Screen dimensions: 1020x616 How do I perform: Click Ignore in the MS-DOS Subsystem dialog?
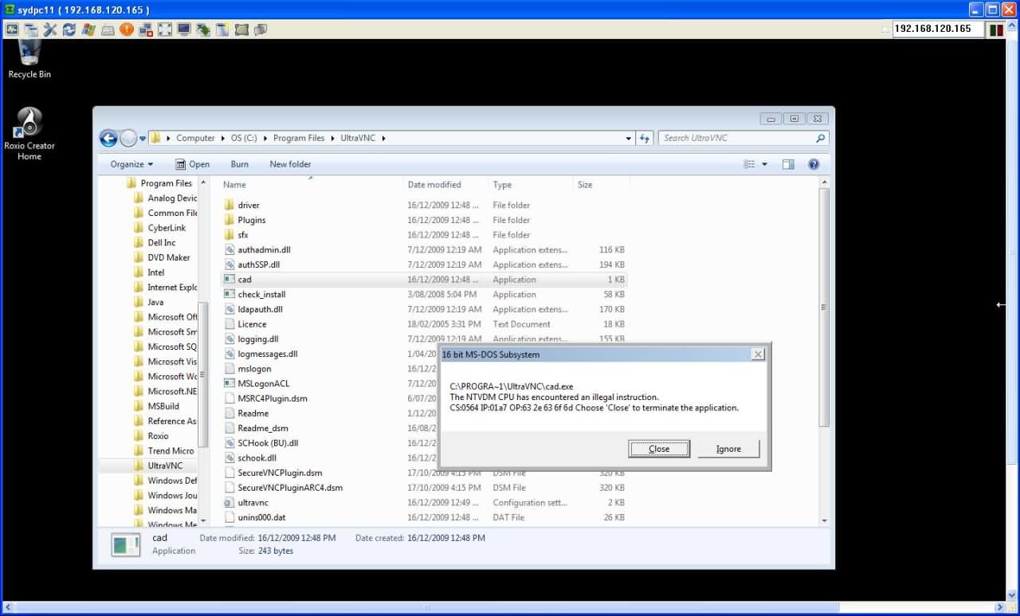point(728,449)
